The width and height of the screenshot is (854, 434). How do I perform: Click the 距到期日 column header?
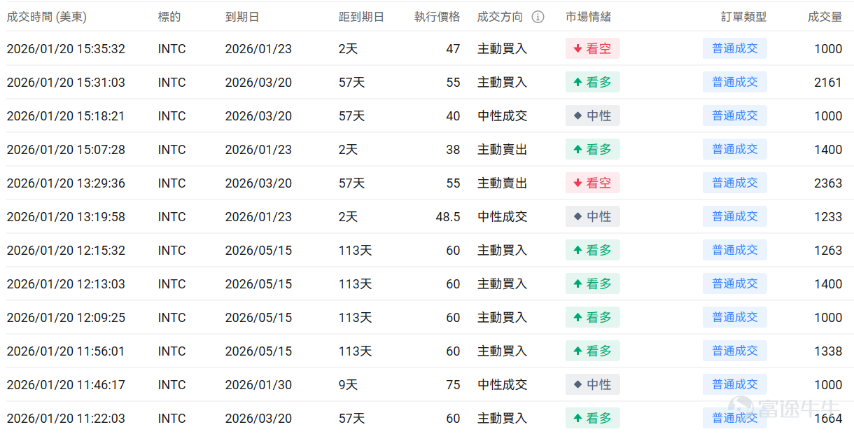[x=361, y=17]
